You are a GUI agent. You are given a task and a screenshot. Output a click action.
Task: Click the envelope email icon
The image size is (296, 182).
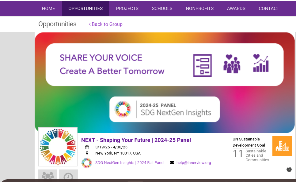172,163
